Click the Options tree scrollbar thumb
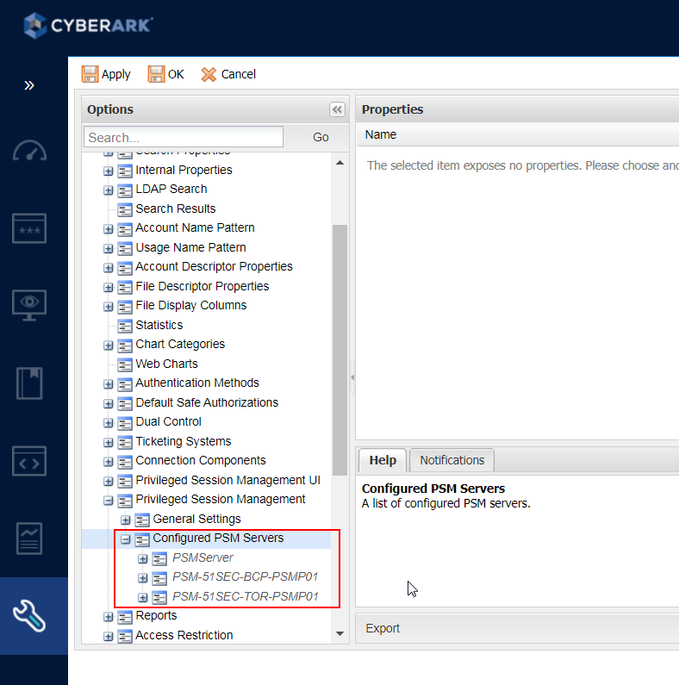The width and height of the screenshot is (679, 685). [339, 350]
